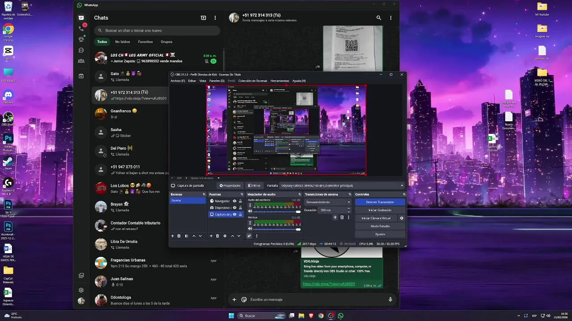Switch to the No leídos chat filter
Screen dimensions: 572x321
122,42
